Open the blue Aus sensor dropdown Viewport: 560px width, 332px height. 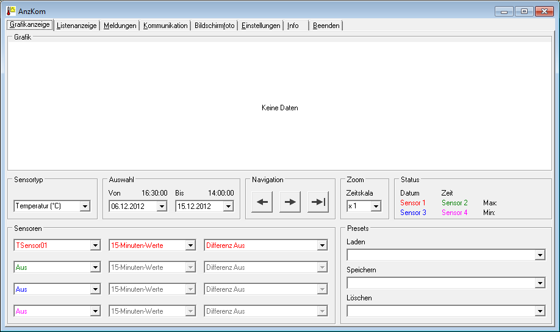coord(95,289)
